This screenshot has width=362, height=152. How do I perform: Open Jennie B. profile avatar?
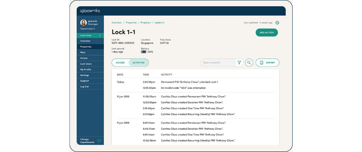83,22
